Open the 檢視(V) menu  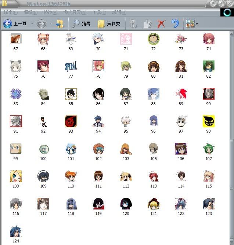50,12
